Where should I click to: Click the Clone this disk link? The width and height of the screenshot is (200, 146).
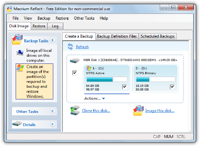(x=96, y=111)
